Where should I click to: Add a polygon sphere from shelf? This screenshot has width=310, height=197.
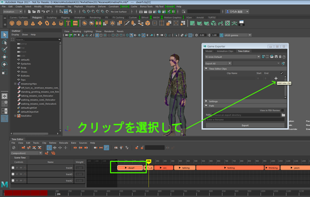tap(12, 23)
